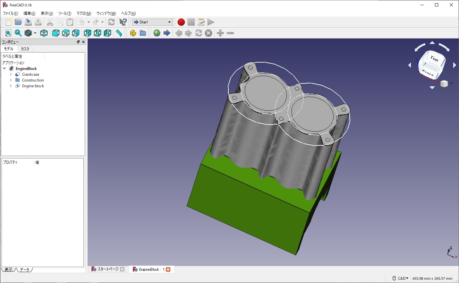
Task: Collapse the EngineBlock document node
Action: coord(4,68)
